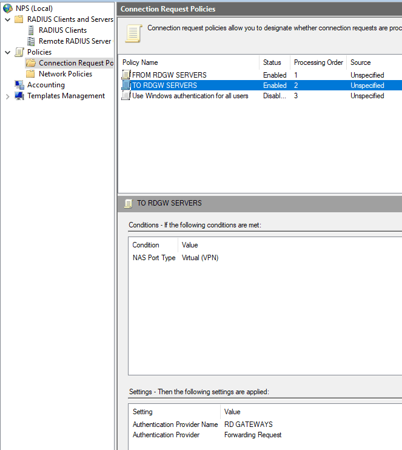Collapse the Policies tree node

click(7, 52)
